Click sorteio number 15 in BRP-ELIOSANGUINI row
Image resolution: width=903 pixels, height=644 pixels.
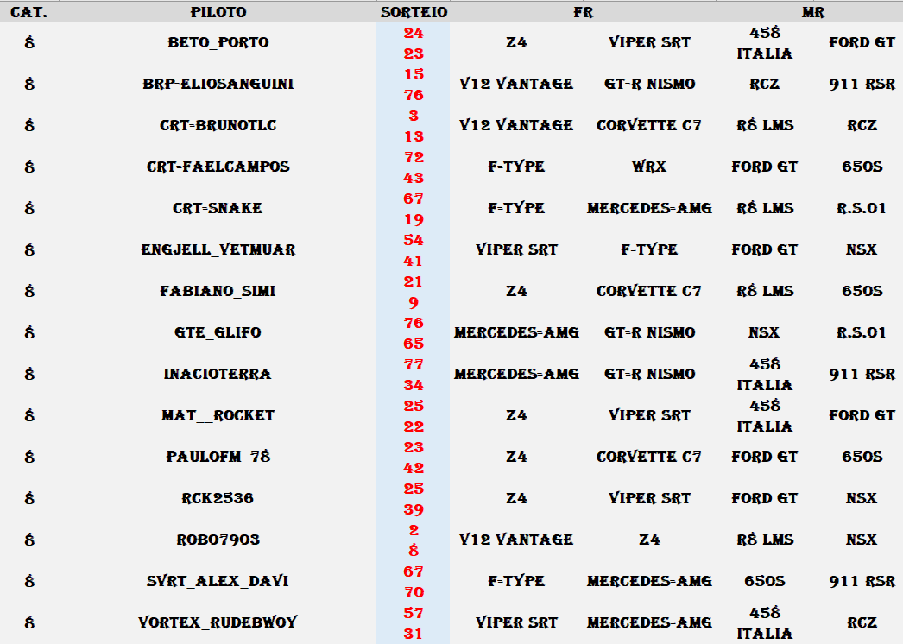pos(414,74)
